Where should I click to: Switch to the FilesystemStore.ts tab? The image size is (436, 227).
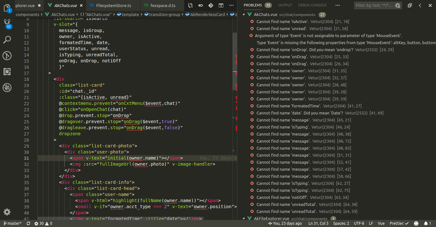click(113, 5)
